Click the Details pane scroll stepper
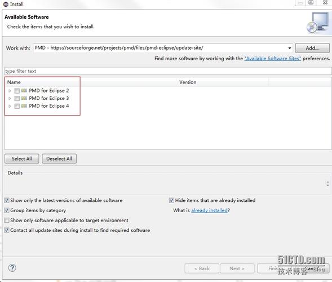Image resolution: width=332 pixels, height=282 pixels. 327,183
